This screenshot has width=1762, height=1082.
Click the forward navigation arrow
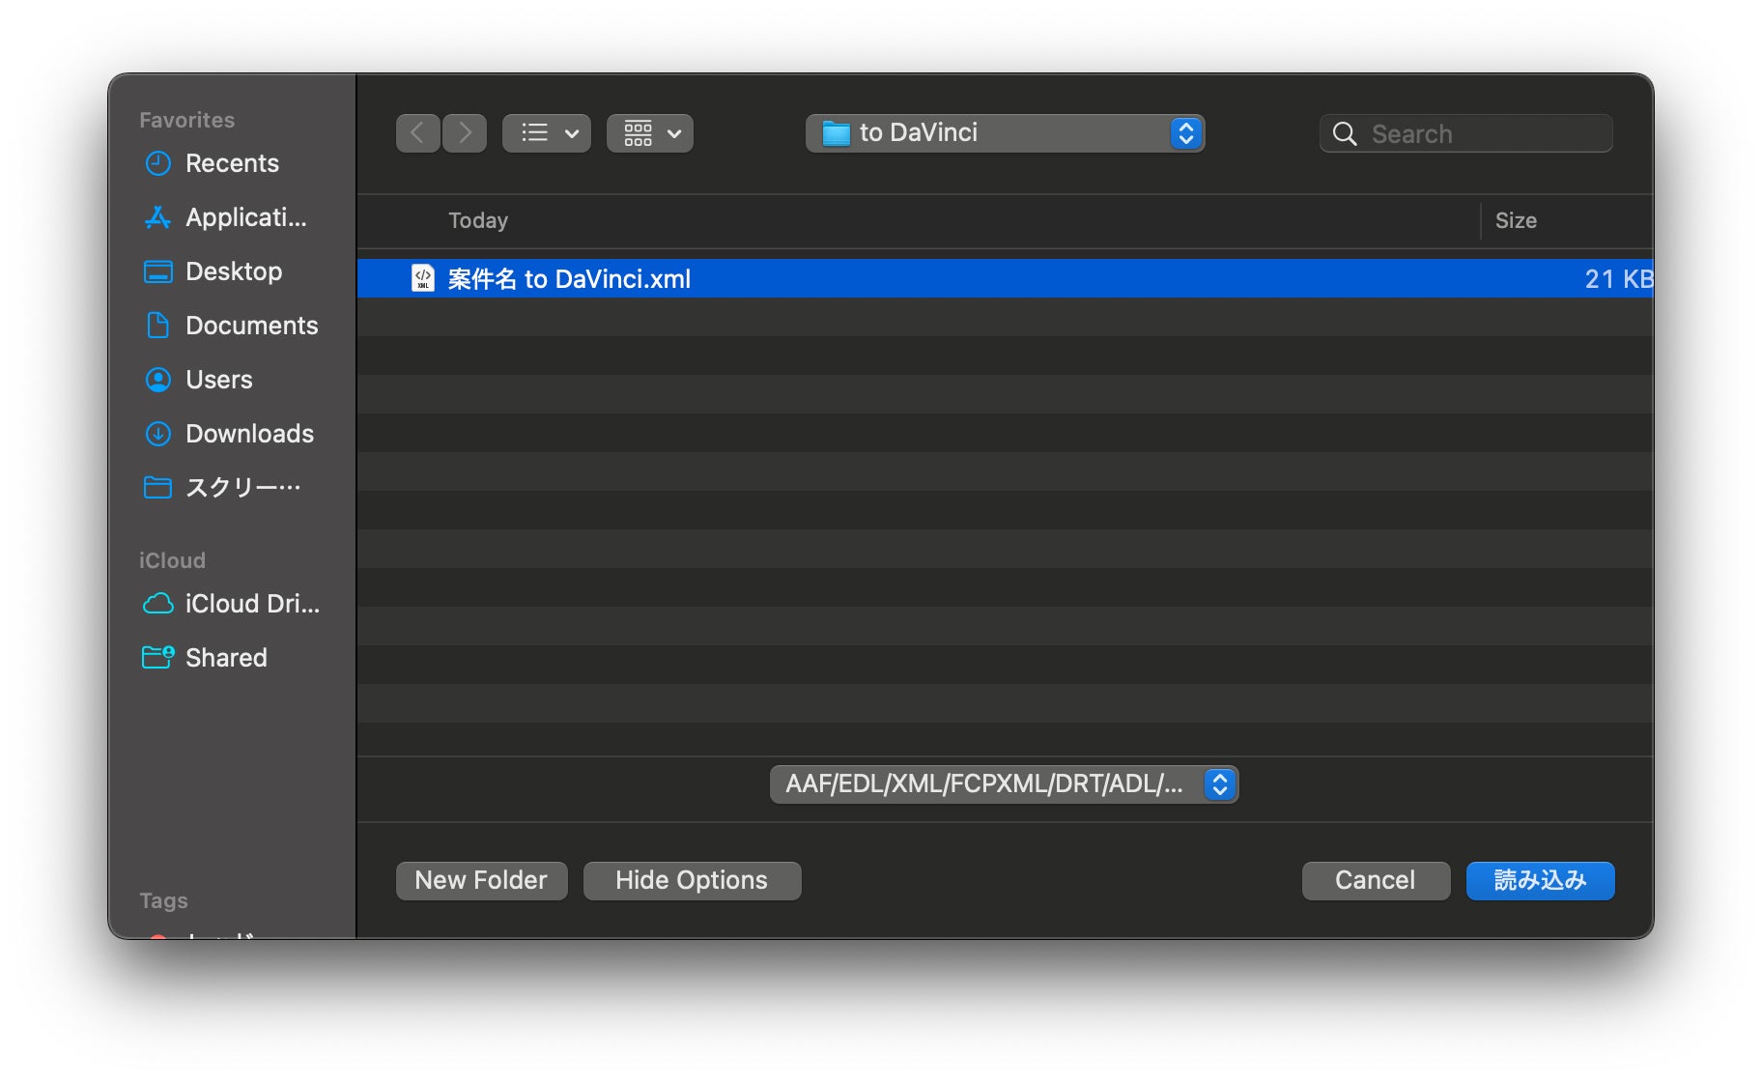pos(465,133)
